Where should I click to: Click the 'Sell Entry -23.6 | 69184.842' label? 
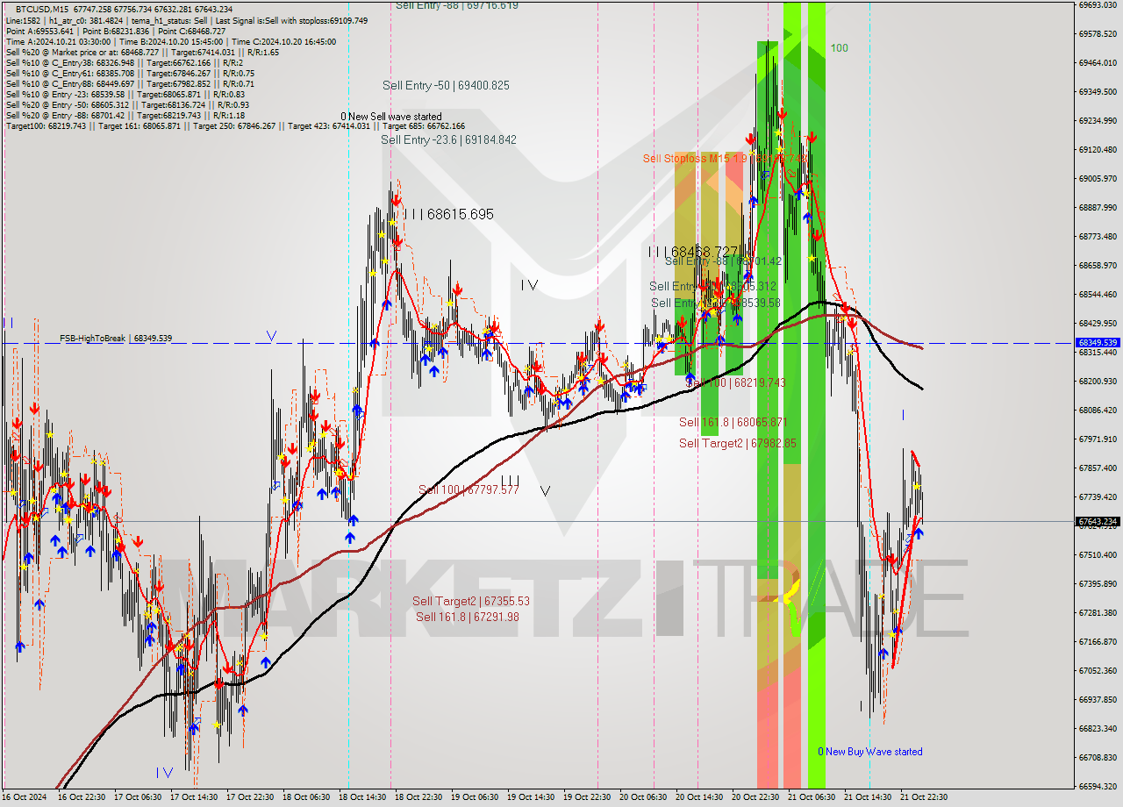click(x=448, y=140)
